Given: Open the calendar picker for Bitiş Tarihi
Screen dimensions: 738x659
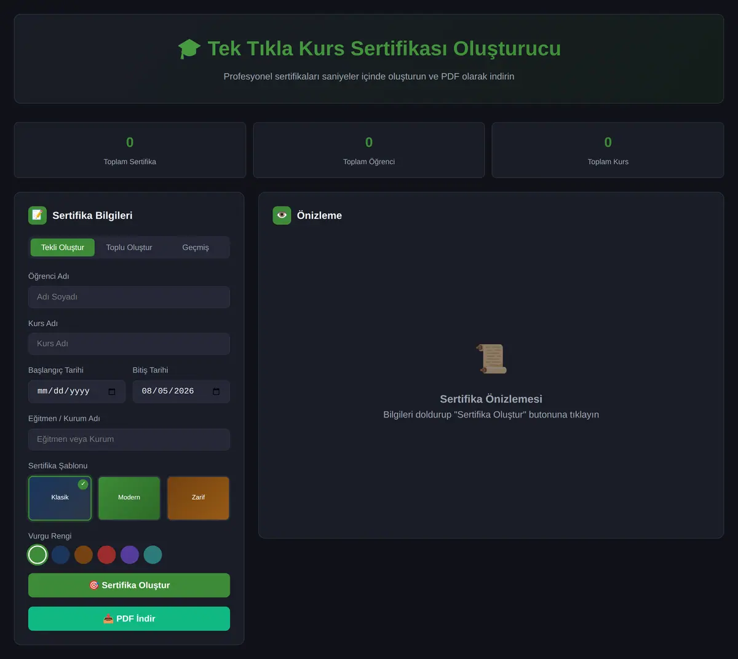Looking at the screenshot, I should [x=216, y=392].
